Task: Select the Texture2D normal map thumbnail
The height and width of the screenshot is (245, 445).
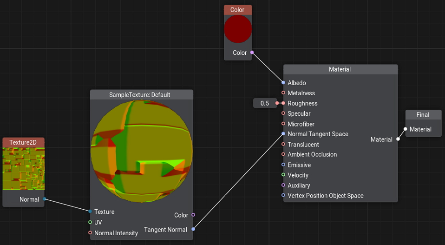Action: coord(24,168)
